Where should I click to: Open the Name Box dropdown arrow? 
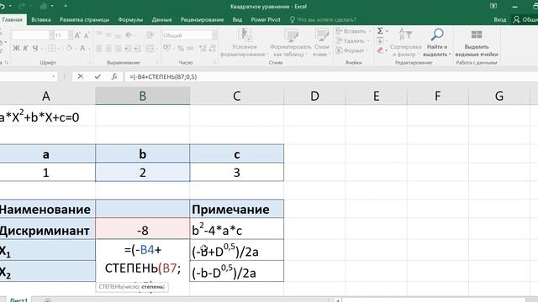click(53, 76)
